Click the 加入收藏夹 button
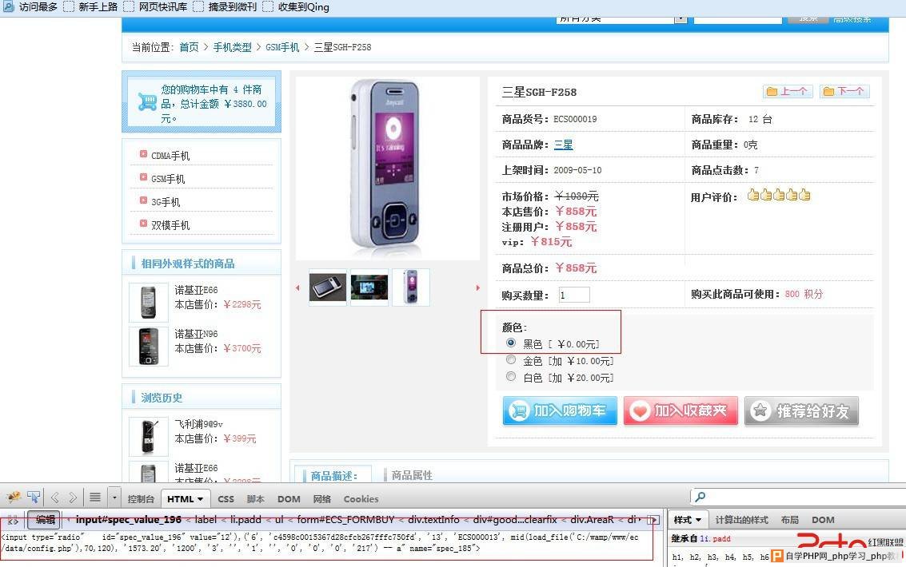 [680, 410]
